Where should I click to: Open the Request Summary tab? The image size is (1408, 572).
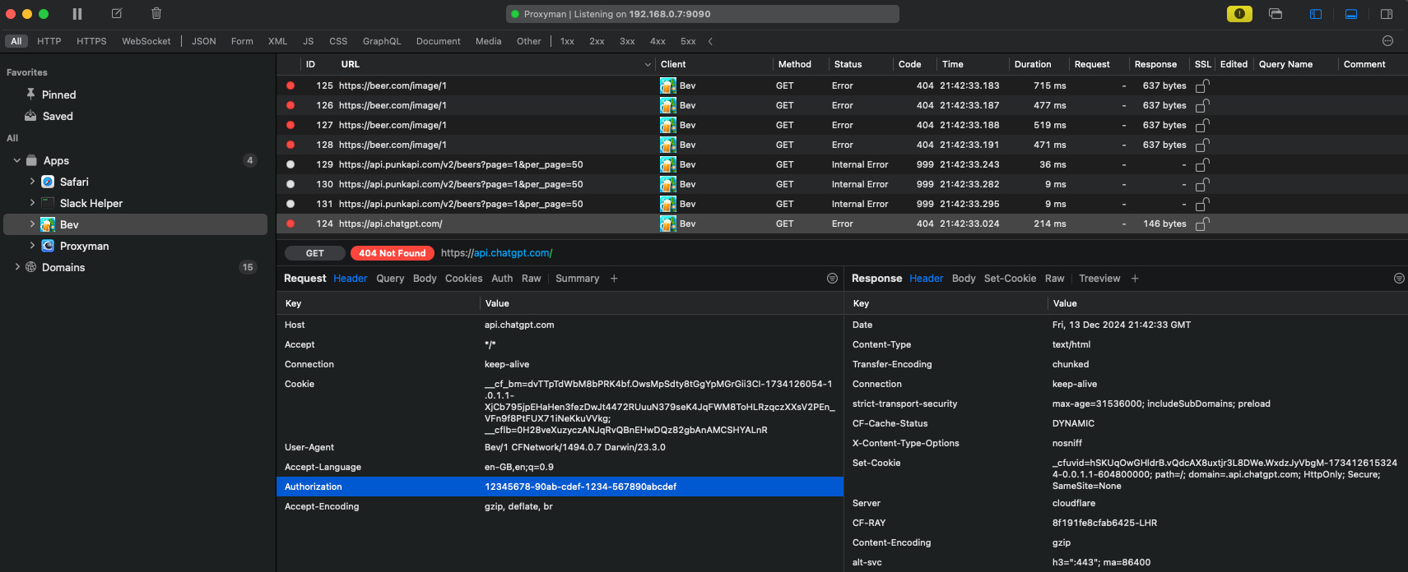pyautogui.click(x=578, y=279)
